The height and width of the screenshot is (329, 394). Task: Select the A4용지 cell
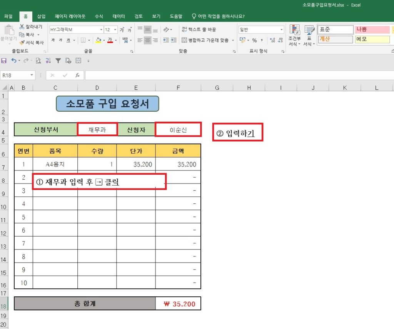point(55,164)
